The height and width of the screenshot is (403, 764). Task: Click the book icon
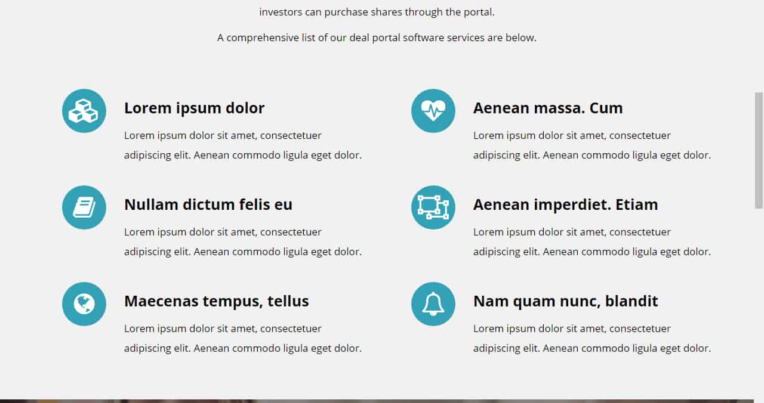(x=84, y=207)
